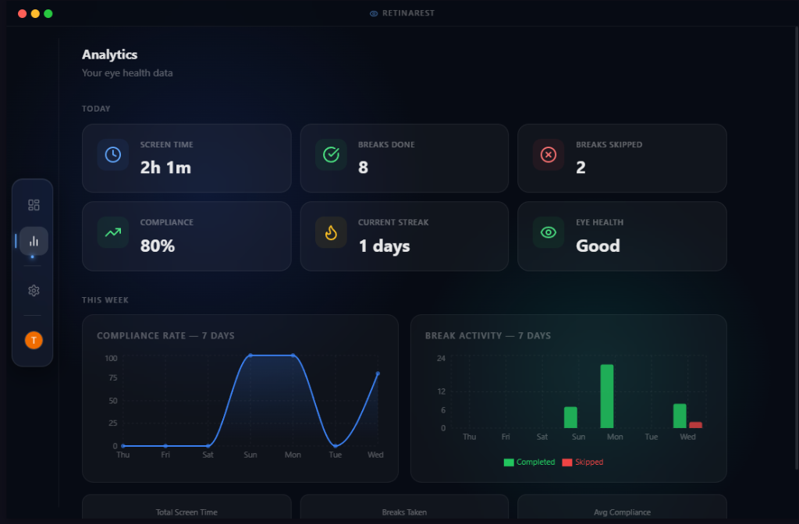This screenshot has width=799, height=524.
Task: Toggle Completed series in chart legend
Action: (529, 462)
